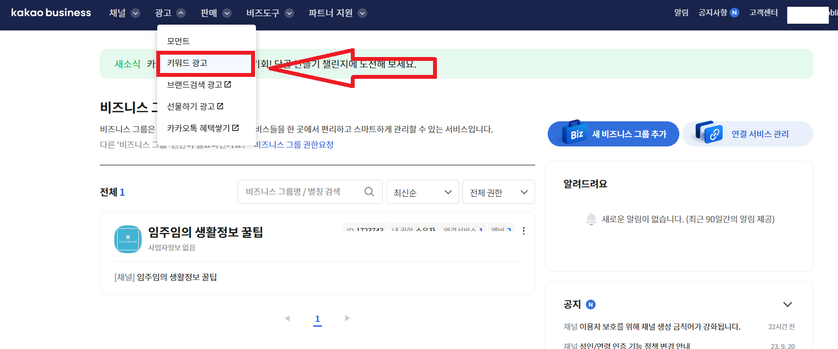
Task: Click external-link icon next to 선물하기 광고
Action: (220, 106)
